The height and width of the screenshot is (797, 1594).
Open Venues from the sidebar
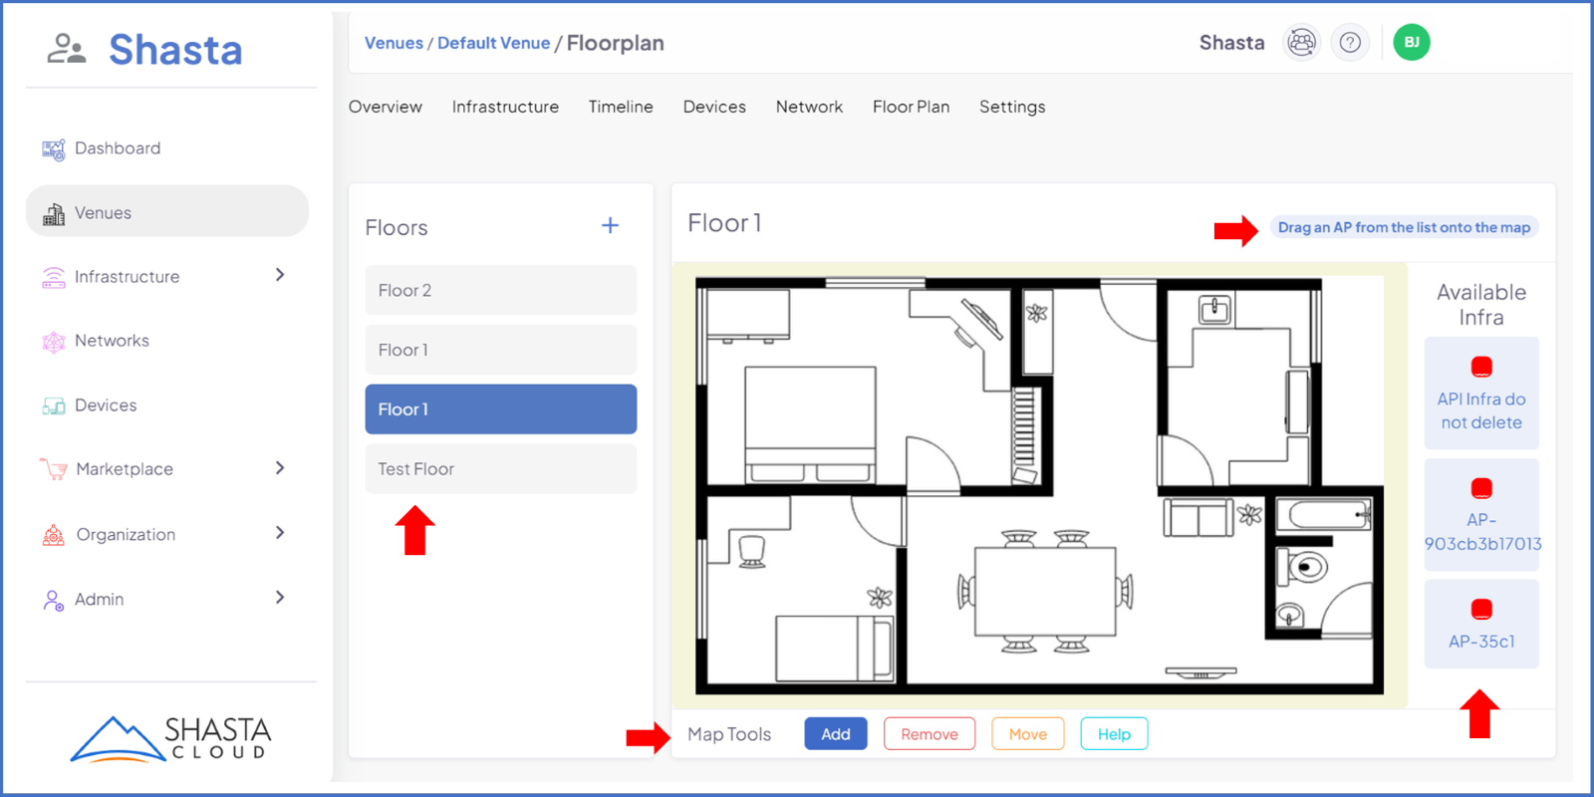[167, 211]
